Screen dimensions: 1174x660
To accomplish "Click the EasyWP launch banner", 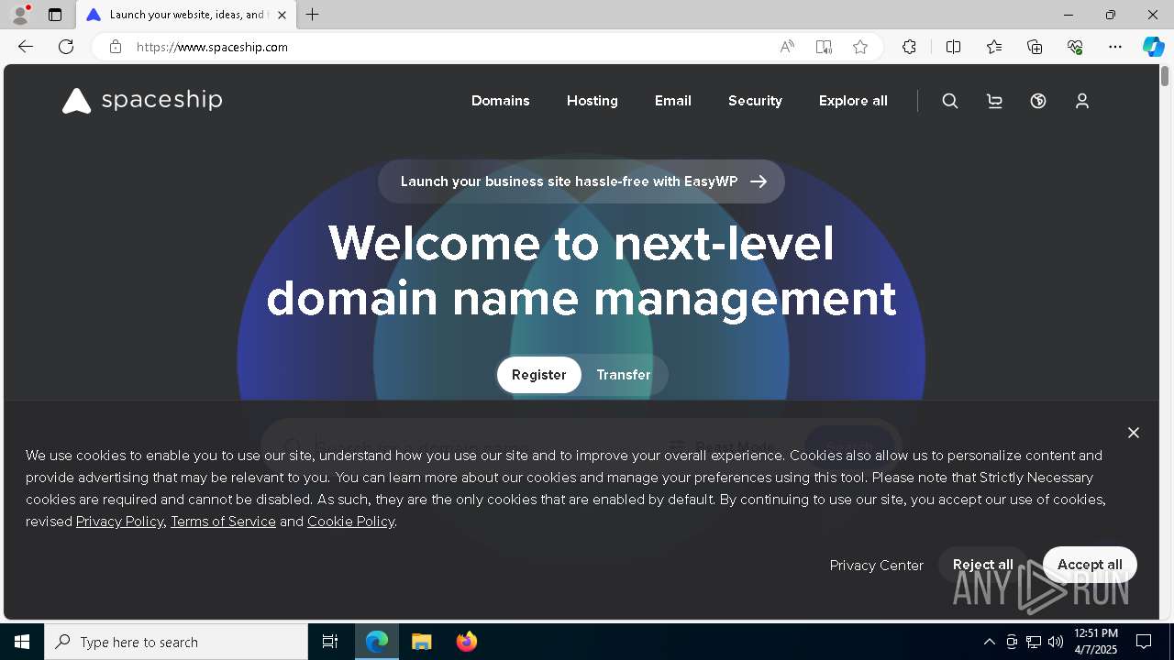I will pos(581,181).
